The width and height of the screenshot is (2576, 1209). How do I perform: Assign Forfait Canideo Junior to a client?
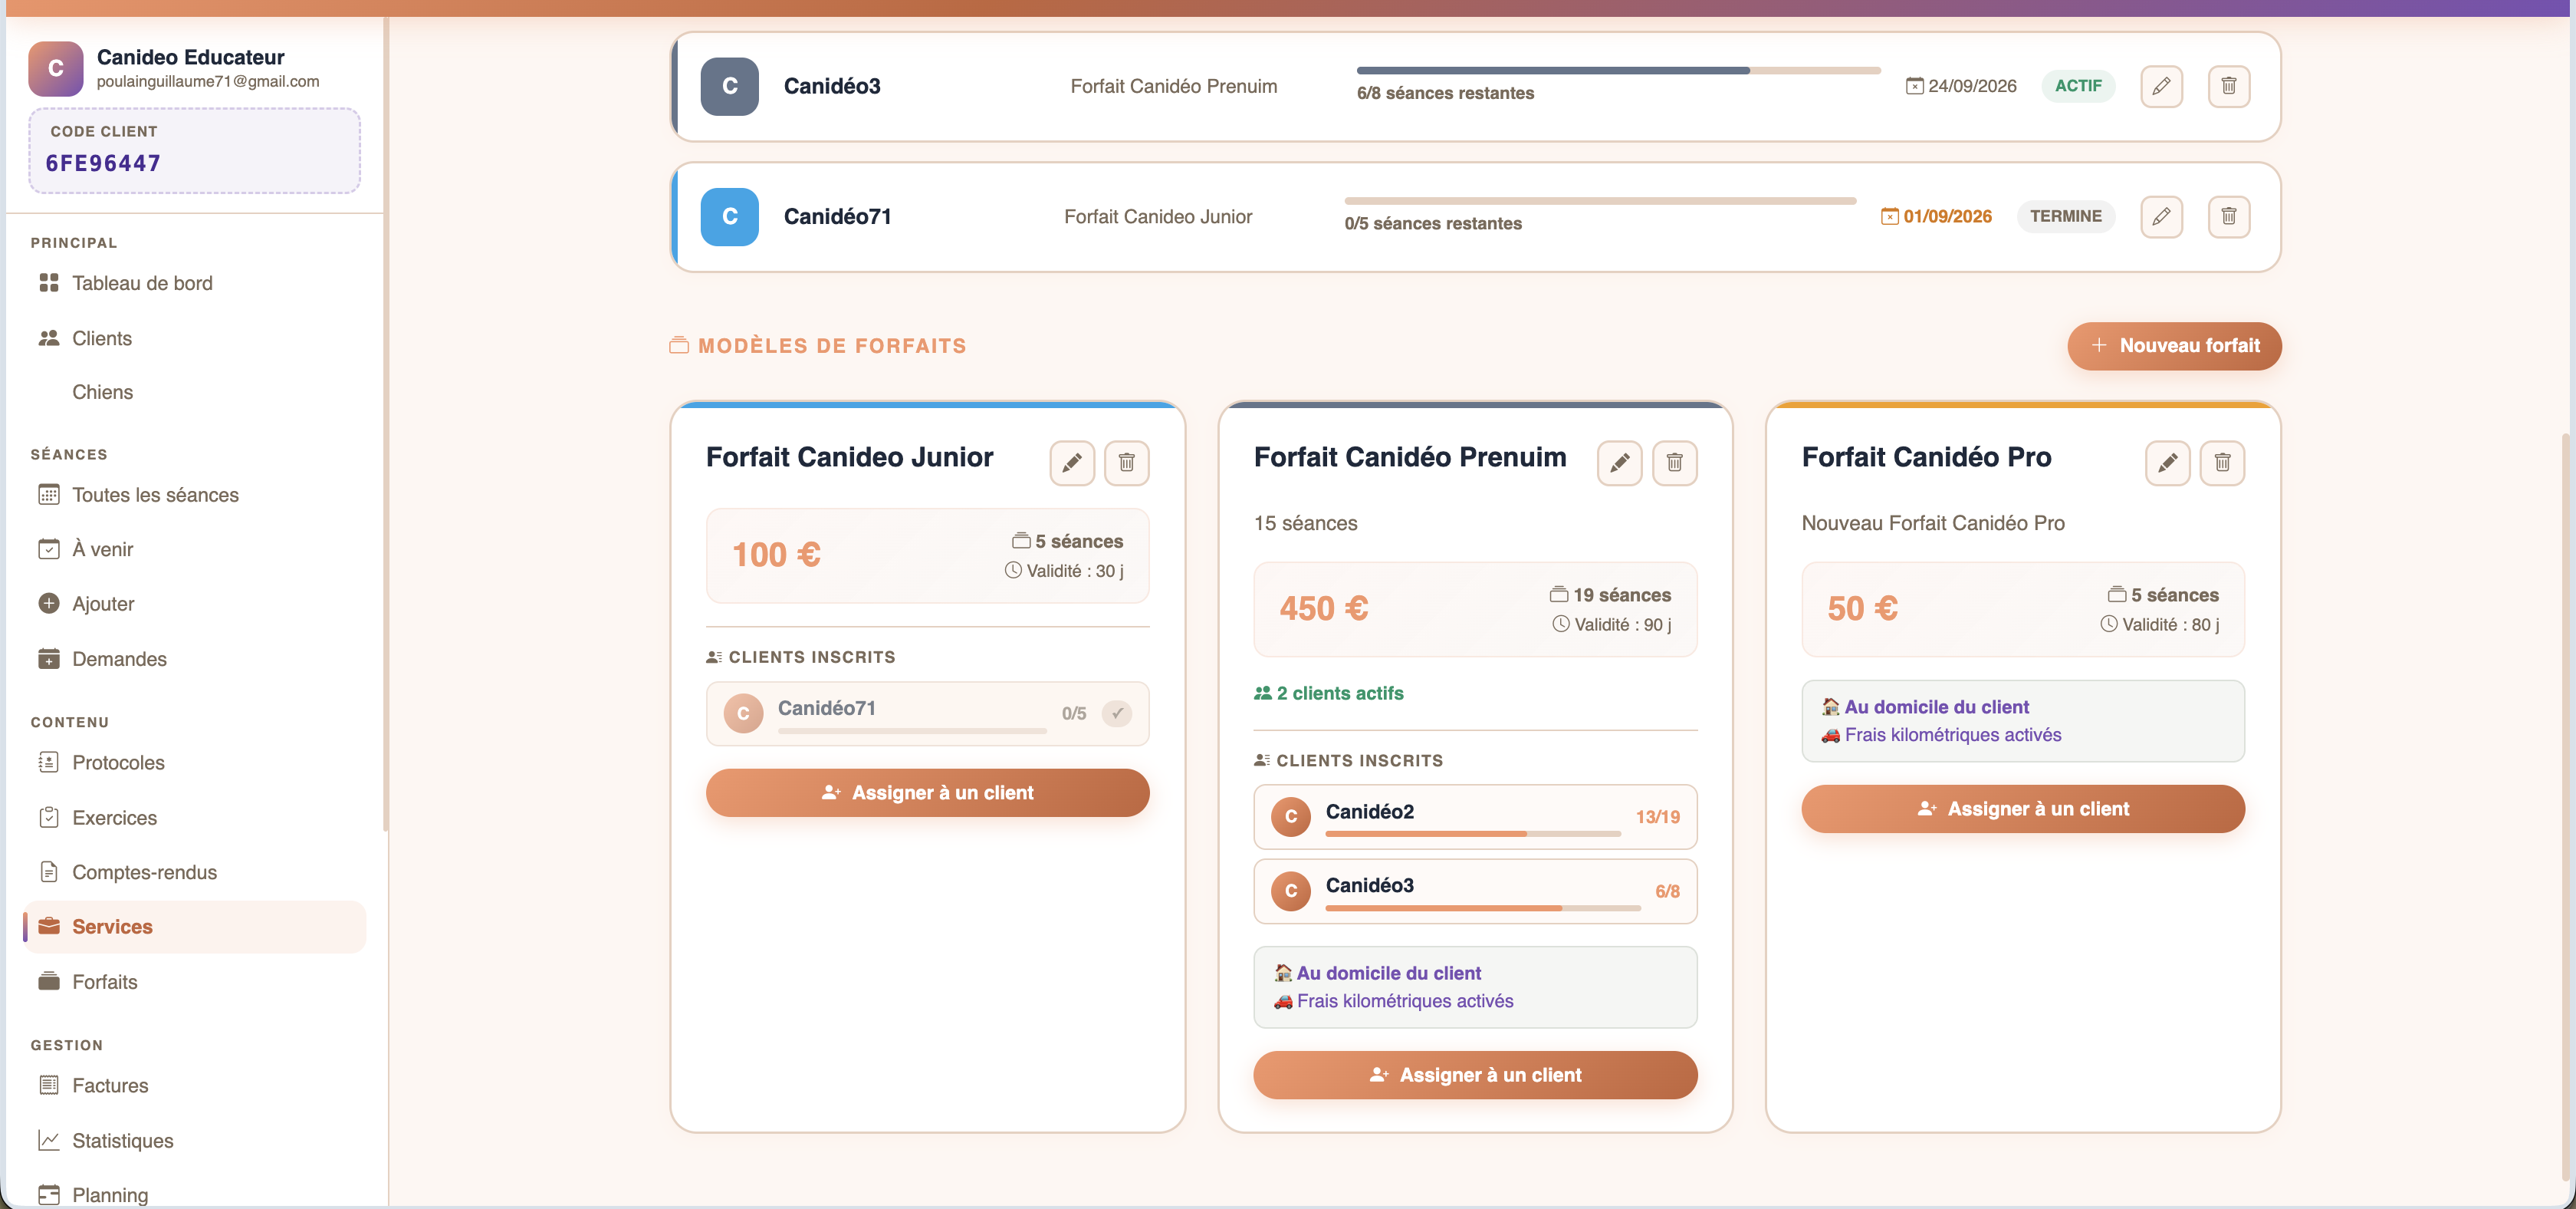tap(927, 792)
